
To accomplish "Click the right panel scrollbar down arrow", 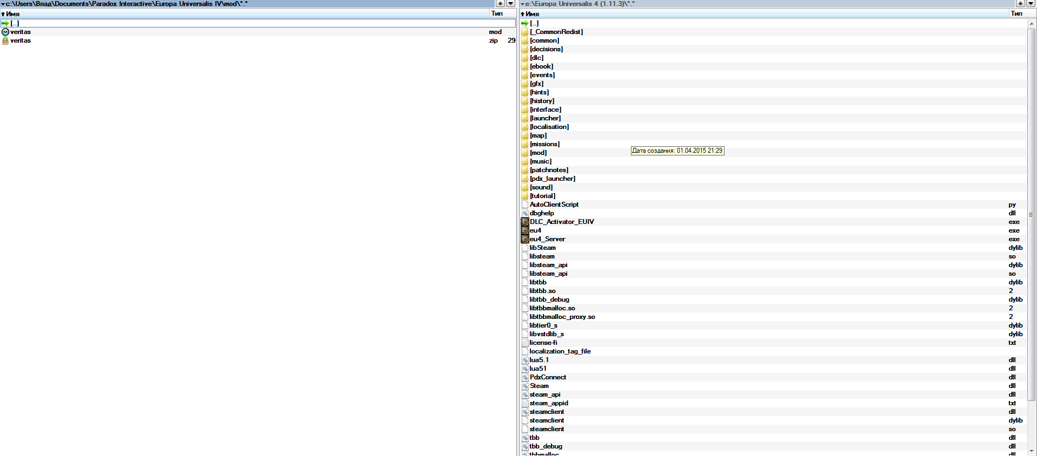I will point(1032,451).
